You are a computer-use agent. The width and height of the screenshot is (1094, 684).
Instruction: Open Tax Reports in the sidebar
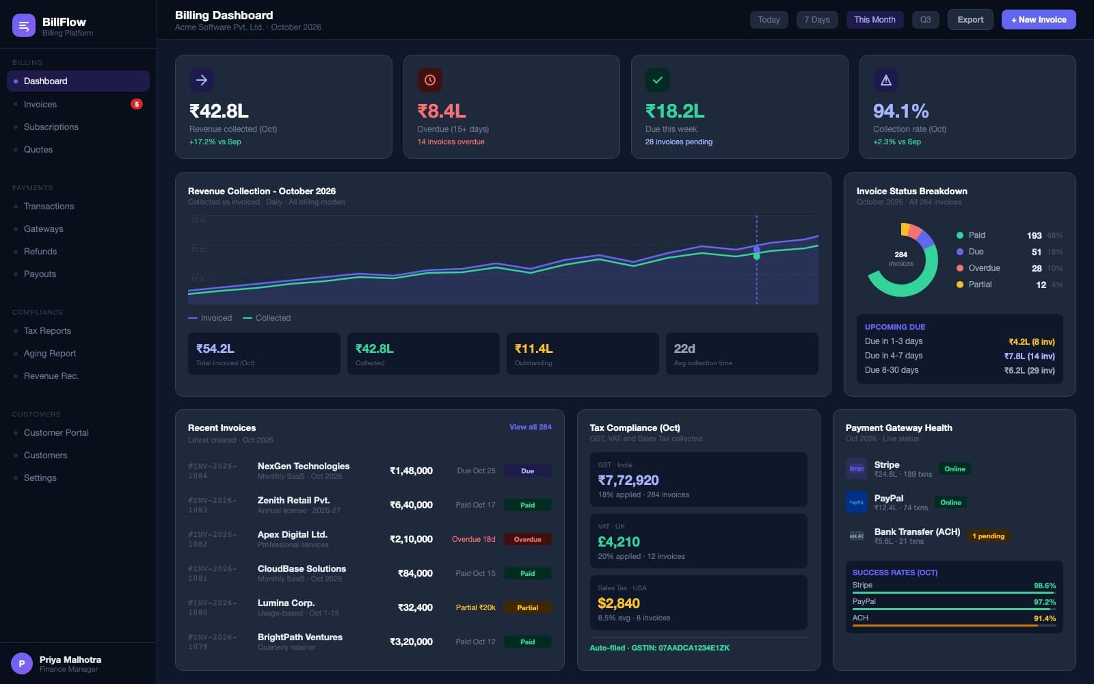[78, 330]
